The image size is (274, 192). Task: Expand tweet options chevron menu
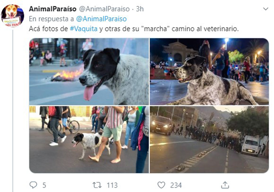[266, 9]
